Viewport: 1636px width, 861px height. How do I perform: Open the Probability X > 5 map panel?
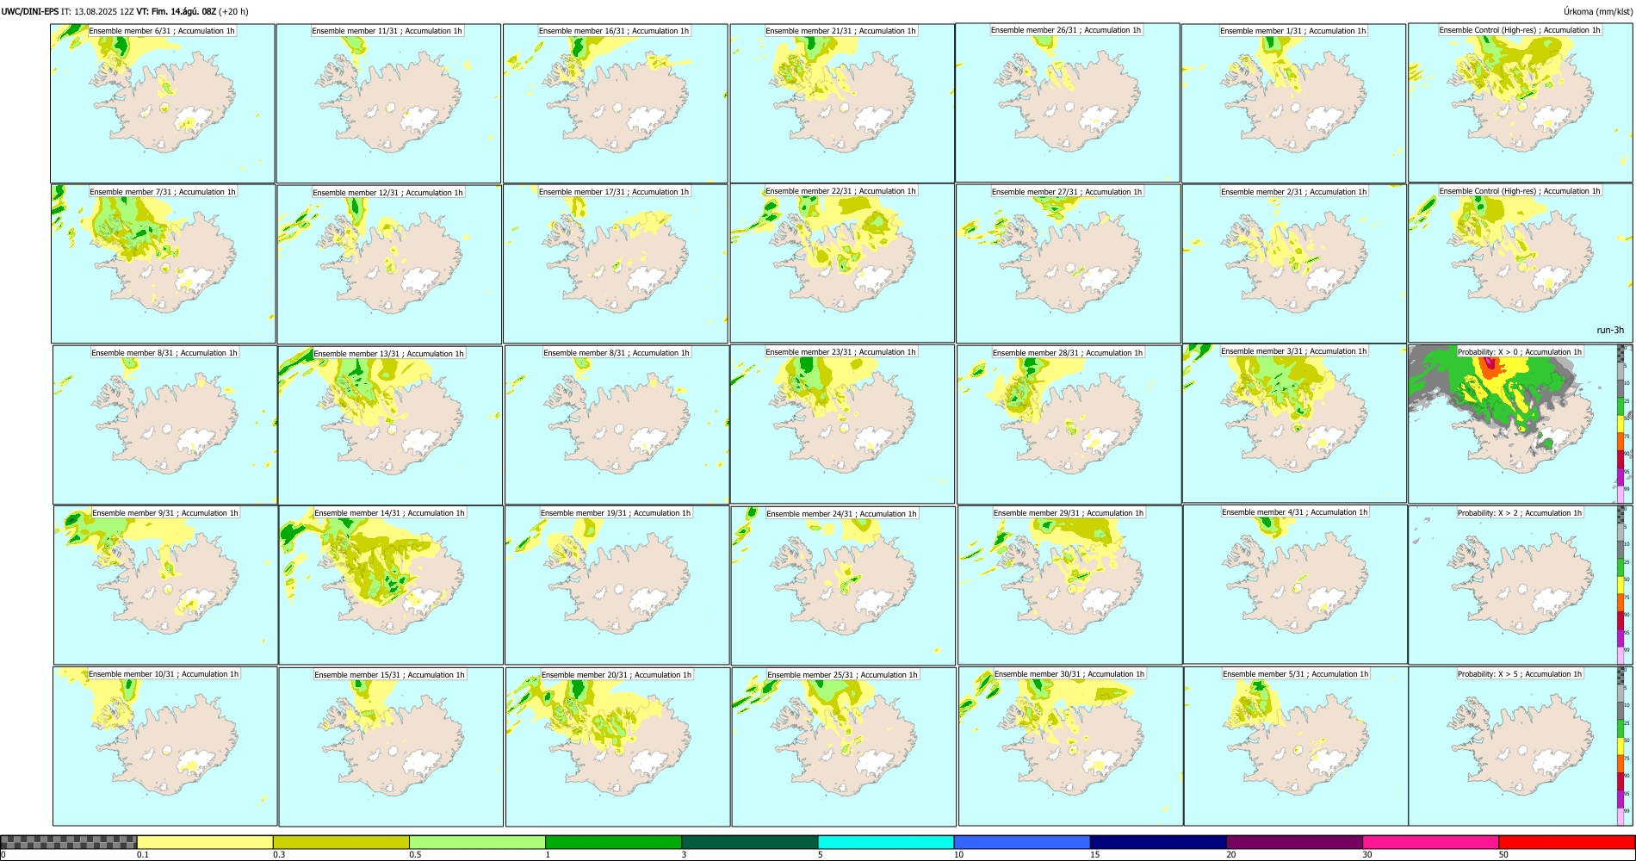tap(1521, 746)
